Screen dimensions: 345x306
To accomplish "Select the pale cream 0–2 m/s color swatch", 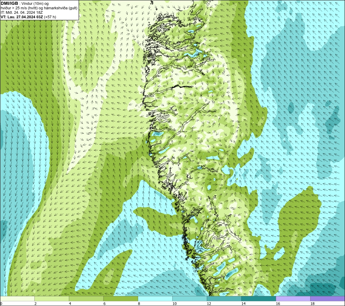I will 17,298.
